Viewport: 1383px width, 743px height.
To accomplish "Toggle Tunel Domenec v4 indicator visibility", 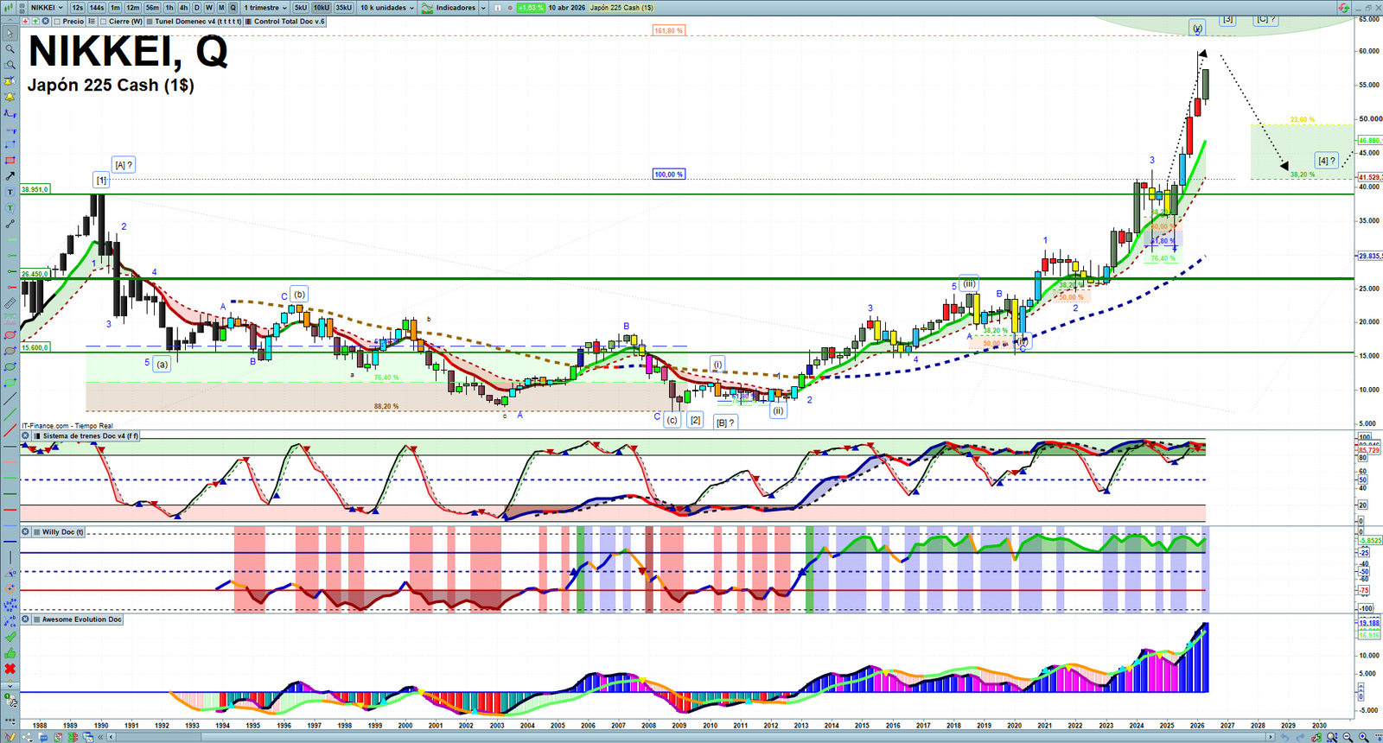I will (x=150, y=22).
